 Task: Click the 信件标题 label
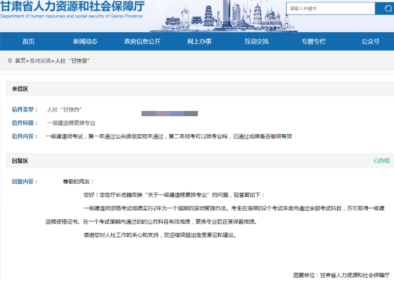coord(25,123)
